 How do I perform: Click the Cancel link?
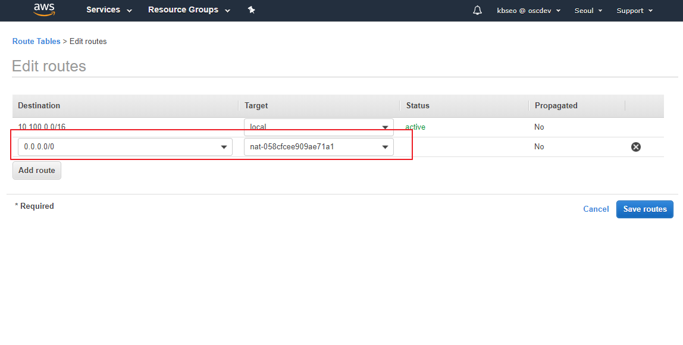[x=596, y=209]
